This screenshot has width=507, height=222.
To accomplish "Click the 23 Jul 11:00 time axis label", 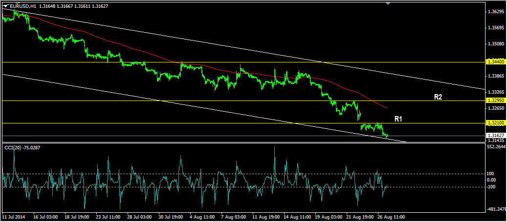I will pos(108,216).
